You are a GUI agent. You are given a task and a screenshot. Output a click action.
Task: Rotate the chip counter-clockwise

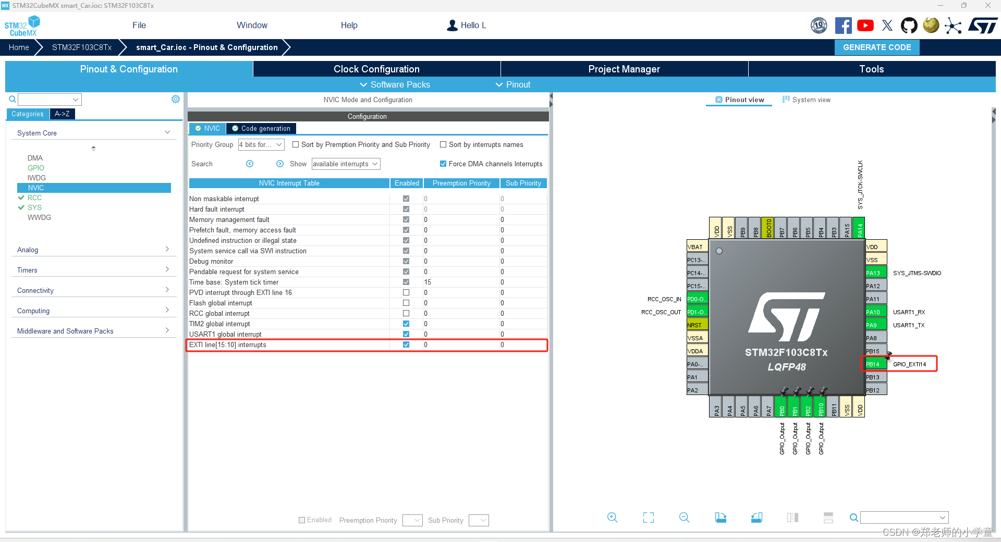756,518
